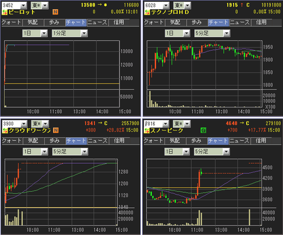
Task: Open the 1日 period dropdown for スノーピーク
Action: point(186,152)
